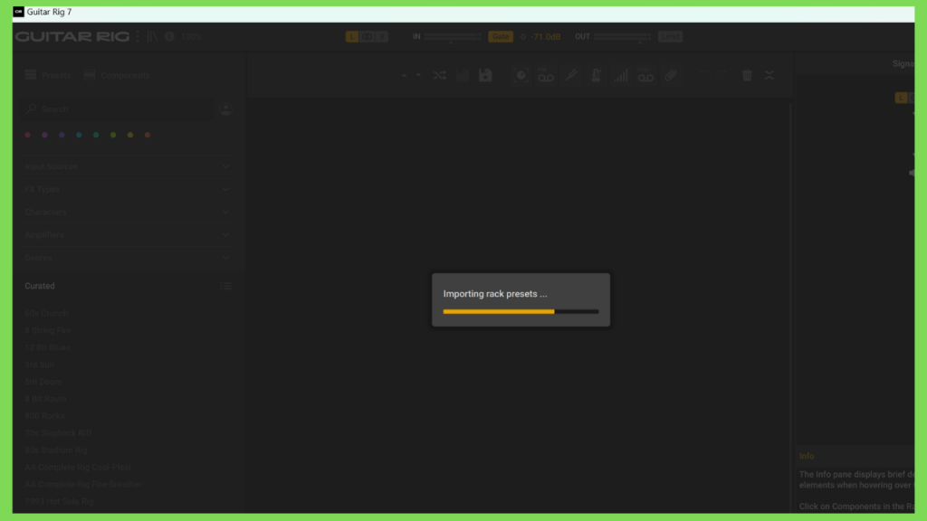Expand the Characters filter

coord(127,212)
